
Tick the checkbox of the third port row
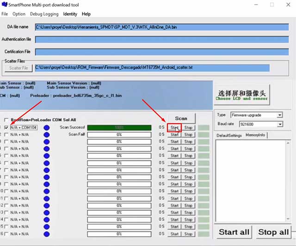click(x=6, y=142)
